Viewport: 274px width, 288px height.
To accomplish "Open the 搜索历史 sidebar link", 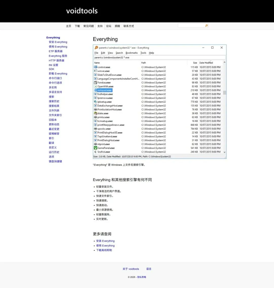I will click(x=54, y=101).
